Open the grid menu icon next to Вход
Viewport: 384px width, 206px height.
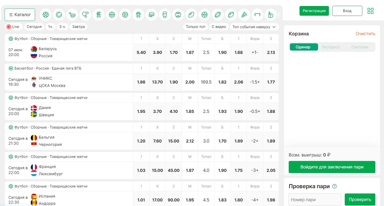point(371,11)
